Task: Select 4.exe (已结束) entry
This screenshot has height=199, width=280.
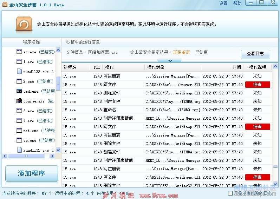Action: (x=34, y=120)
